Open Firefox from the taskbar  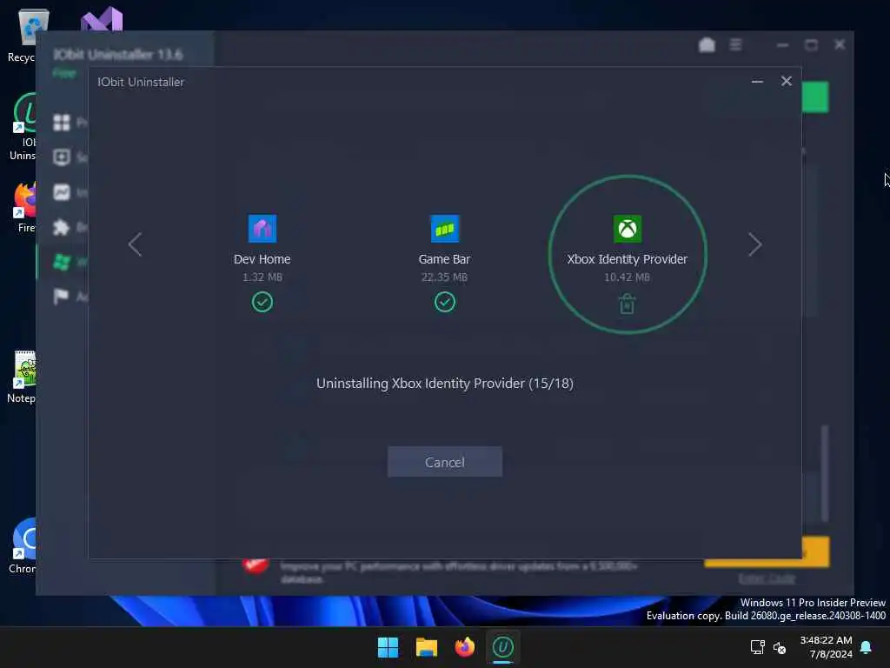point(464,647)
